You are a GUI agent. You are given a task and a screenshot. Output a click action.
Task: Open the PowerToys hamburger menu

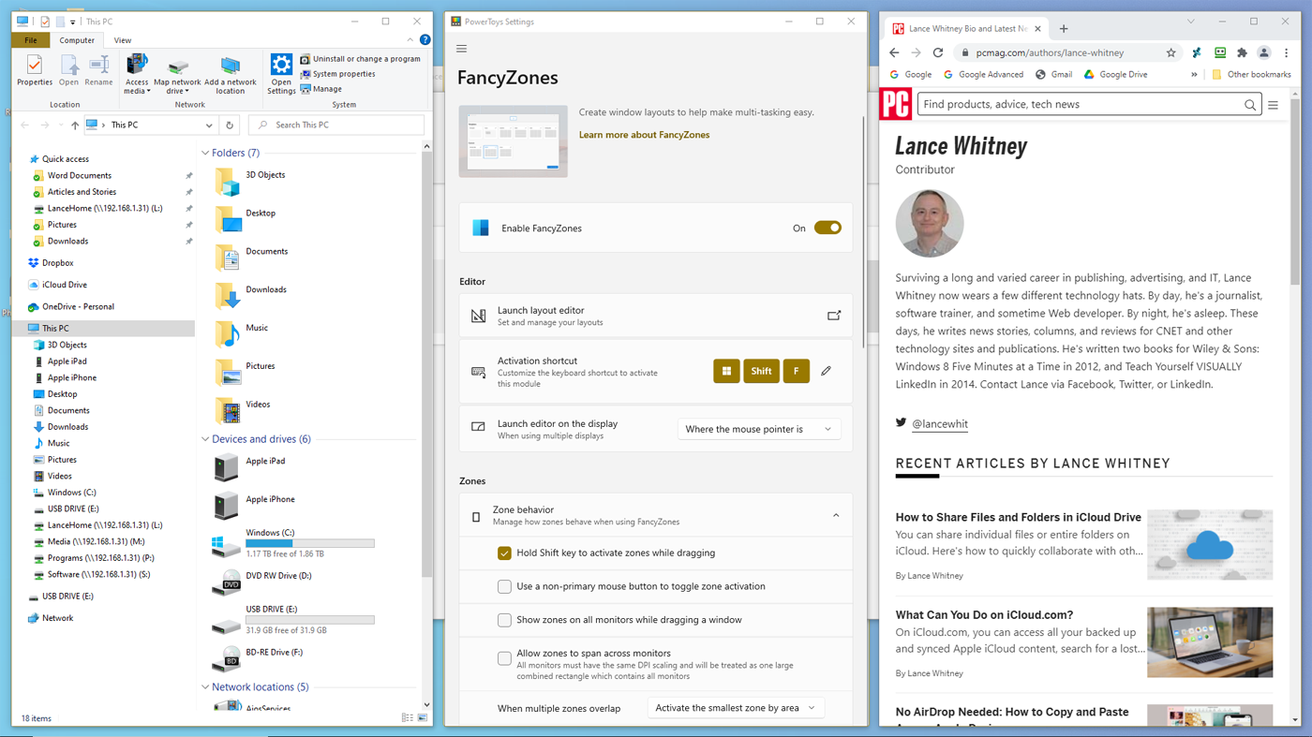click(461, 49)
